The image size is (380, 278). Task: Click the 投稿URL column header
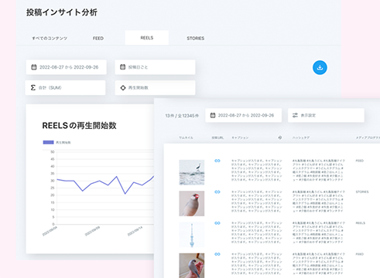coord(217,137)
